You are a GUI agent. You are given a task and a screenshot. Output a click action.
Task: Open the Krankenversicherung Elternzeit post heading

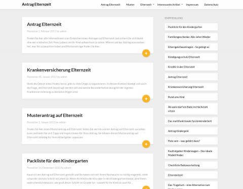[59, 70]
